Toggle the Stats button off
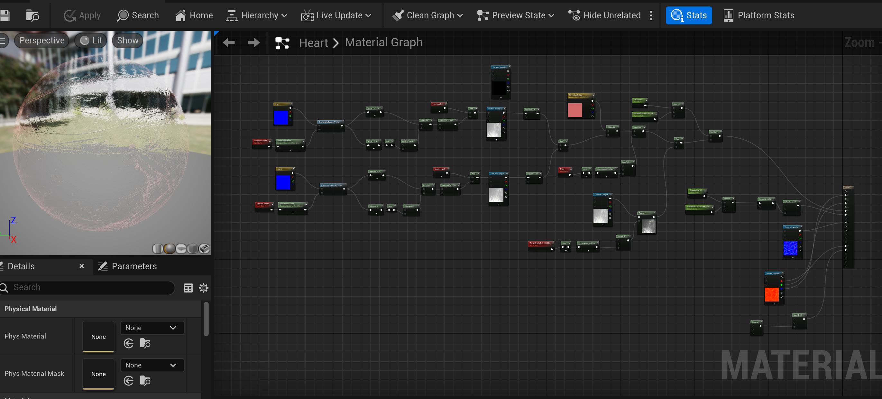Image resolution: width=882 pixels, height=399 pixels. click(689, 15)
